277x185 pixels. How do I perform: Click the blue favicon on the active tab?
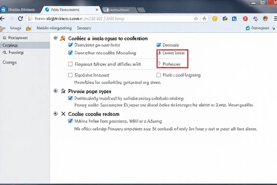click(47, 10)
